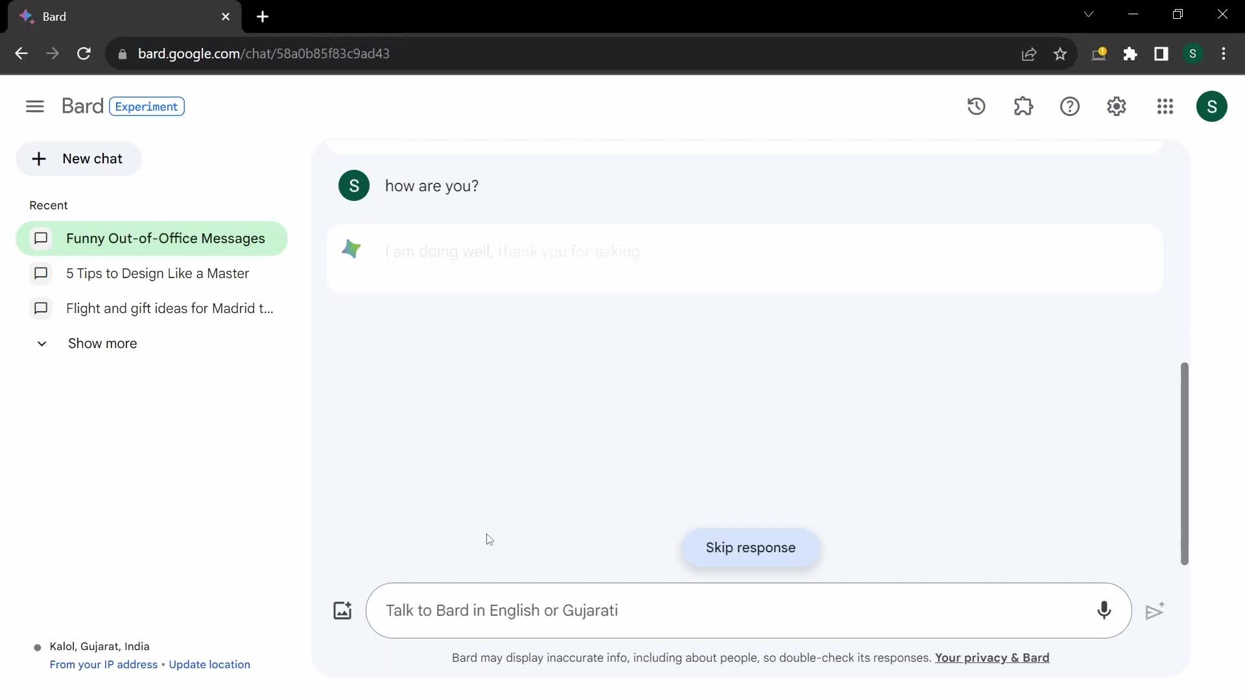Select 5 Tips to Design Like a Master
The height and width of the screenshot is (700, 1245).
tap(158, 274)
